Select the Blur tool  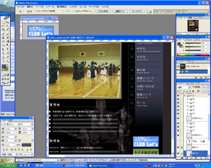pyautogui.click(x=3, y=45)
